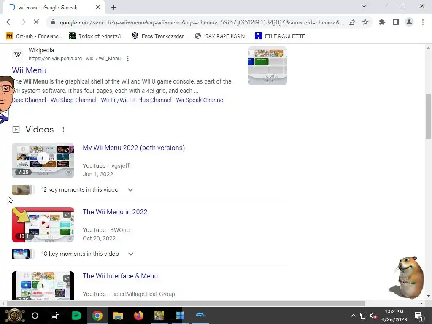Click the hamster desktop character
432x324 pixels.
click(408, 278)
